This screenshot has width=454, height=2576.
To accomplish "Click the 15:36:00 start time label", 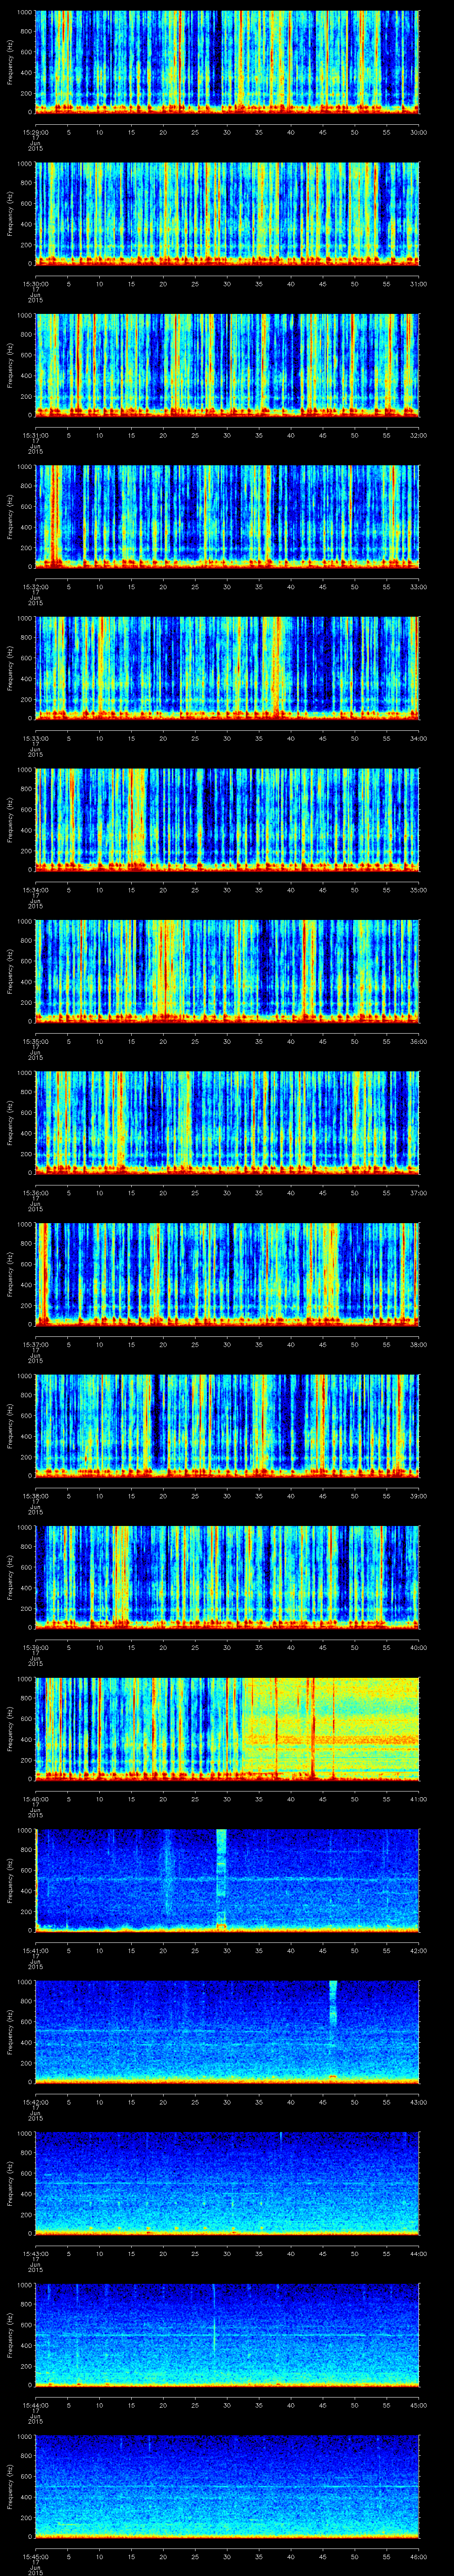I will (36, 1193).
